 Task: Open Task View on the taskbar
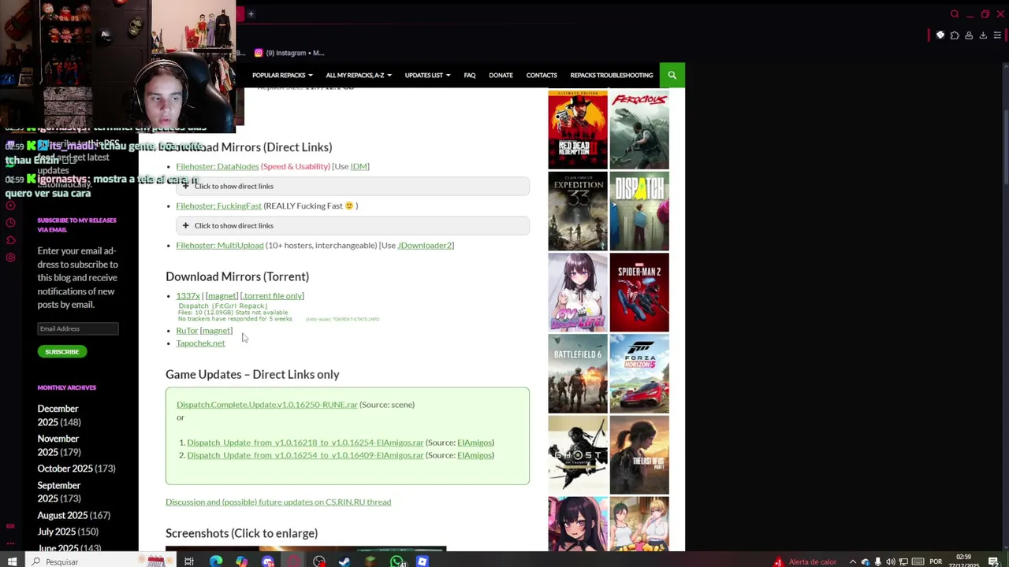[189, 561]
